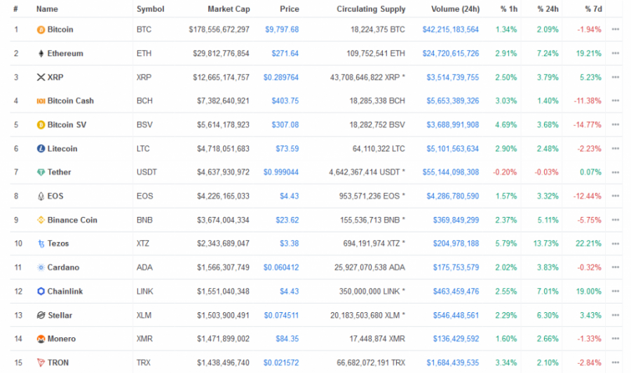Image resolution: width=631 pixels, height=373 pixels.
Task: Open the three-dot menu in Monero row
Action: (616, 339)
